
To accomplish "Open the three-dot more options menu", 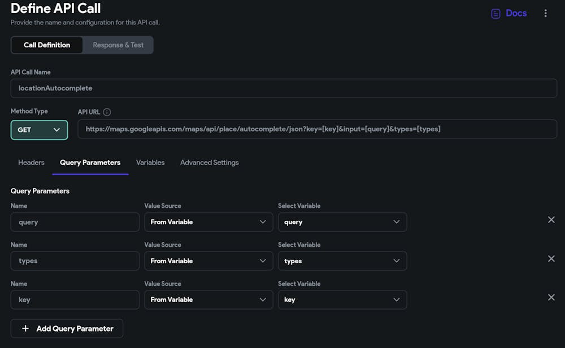I will 545,13.
